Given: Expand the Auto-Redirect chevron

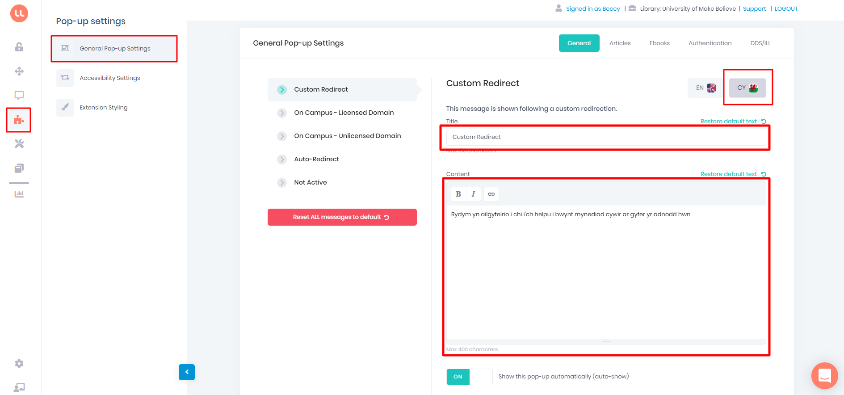Looking at the screenshot, I should click(x=282, y=160).
